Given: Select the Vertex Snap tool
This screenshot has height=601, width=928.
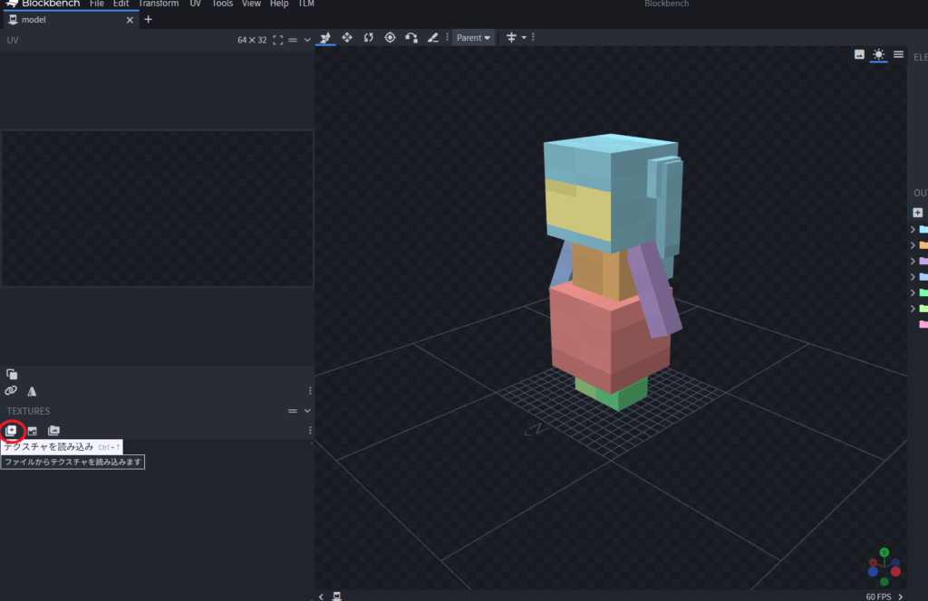Looking at the screenshot, I should point(411,38).
